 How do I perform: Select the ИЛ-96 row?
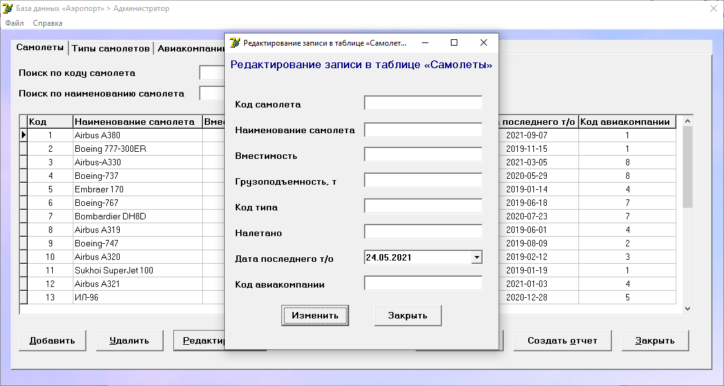pos(138,297)
